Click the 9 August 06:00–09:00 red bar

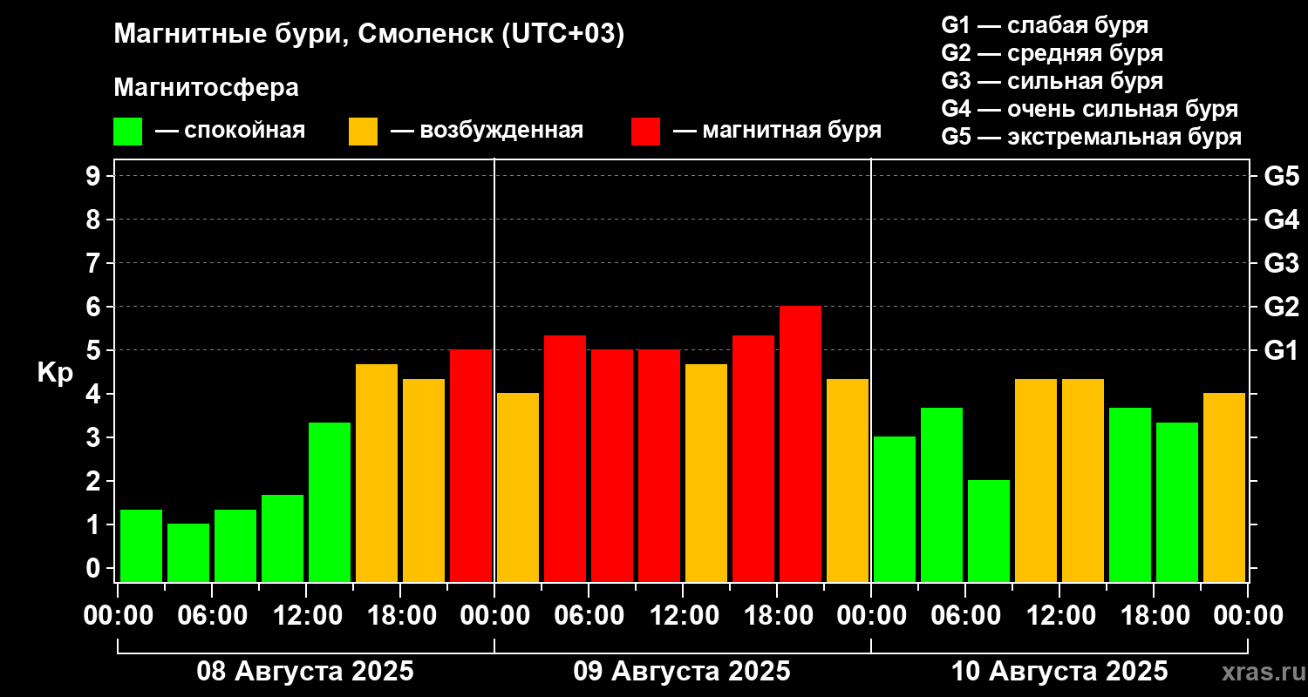[x=612, y=465]
